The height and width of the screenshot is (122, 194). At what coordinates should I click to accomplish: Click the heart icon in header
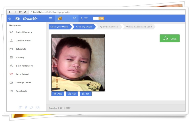tap(86, 18)
